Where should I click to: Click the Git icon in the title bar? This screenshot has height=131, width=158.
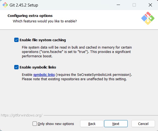tap(5, 5)
